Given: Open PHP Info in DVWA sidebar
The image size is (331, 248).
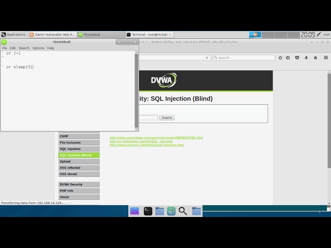Looking at the screenshot, I should coord(79,191).
